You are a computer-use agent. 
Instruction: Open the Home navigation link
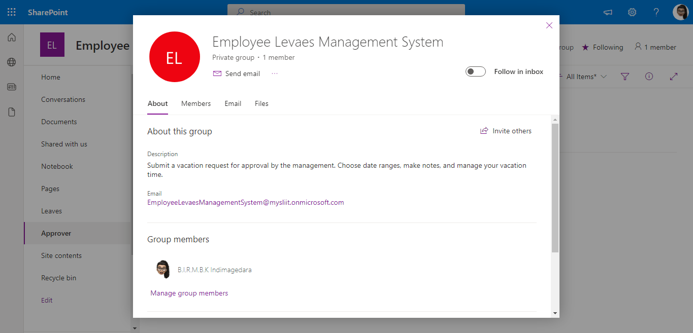tap(51, 77)
